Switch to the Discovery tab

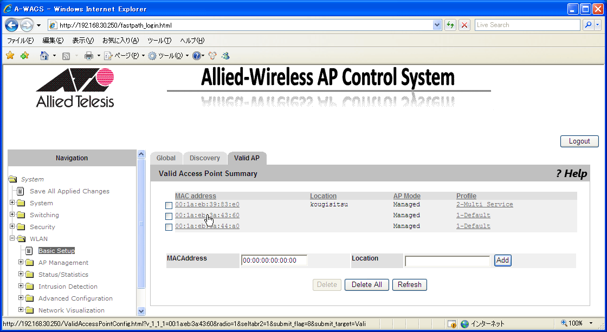click(x=204, y=158)
